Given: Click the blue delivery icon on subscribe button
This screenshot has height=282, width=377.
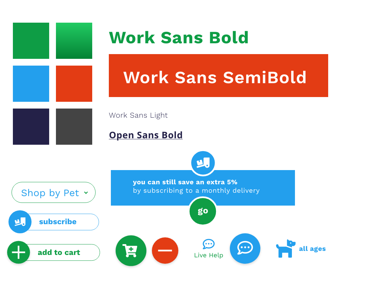Looking at the screenshot, I should coord(20,222).
